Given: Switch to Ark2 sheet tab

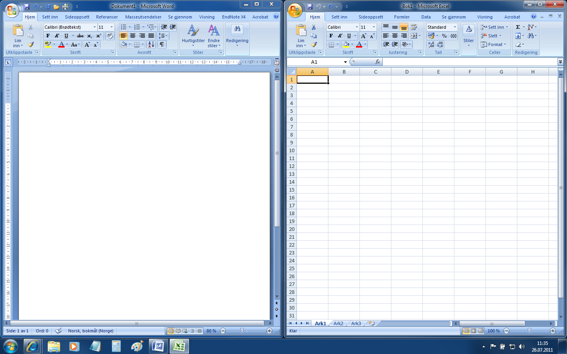Looking at the screenshot, I should click(338, 323).
